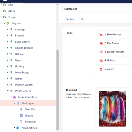132x132 pixels.
Task: Open the Our Motto panel
Action: pos(114,43)
